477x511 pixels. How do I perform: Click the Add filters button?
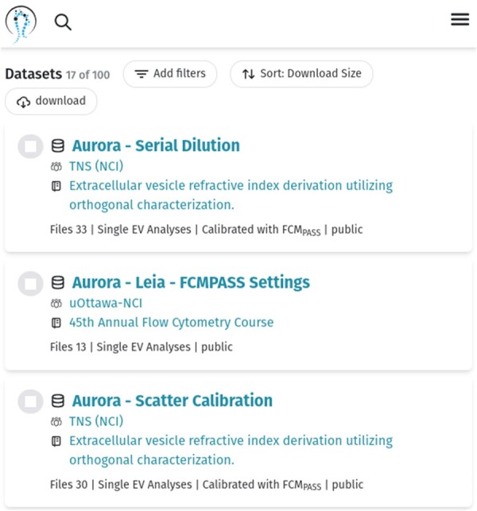click(170, 74)
